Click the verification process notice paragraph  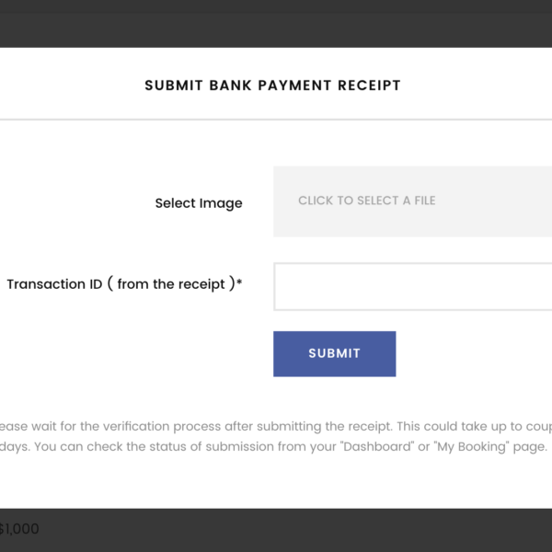(276, 426)
